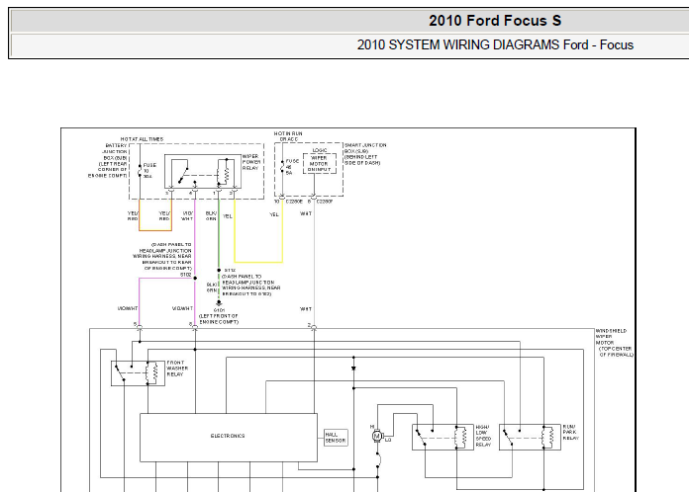Click the upper WHT label below C2280F

click(x=306, y=213)
